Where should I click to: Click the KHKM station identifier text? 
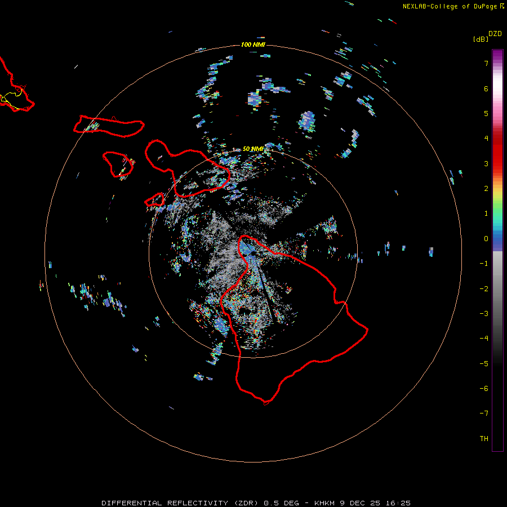(324, 503)
